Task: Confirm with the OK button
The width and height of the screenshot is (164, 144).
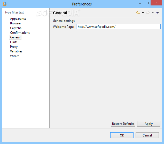Action: click(122, 135)
